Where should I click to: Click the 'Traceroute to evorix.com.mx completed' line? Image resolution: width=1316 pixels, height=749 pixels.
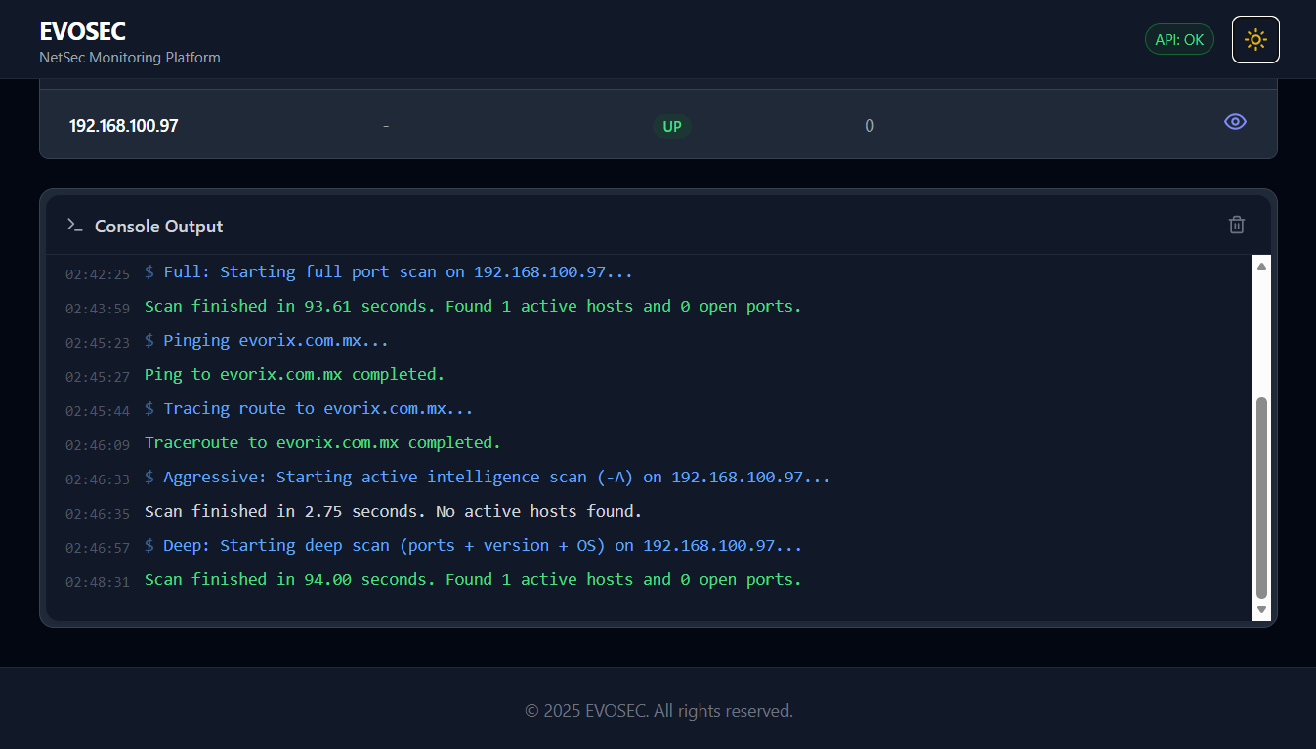[322, 443]
